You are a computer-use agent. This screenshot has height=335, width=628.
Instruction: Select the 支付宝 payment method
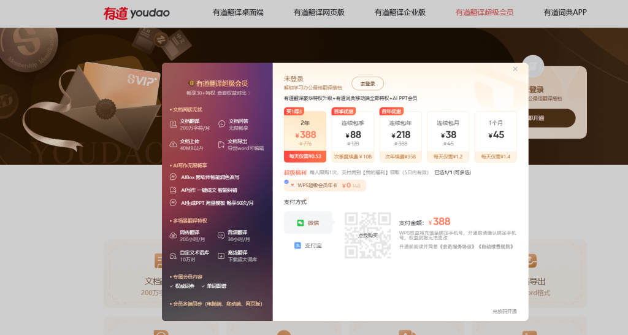coord(308,245)
